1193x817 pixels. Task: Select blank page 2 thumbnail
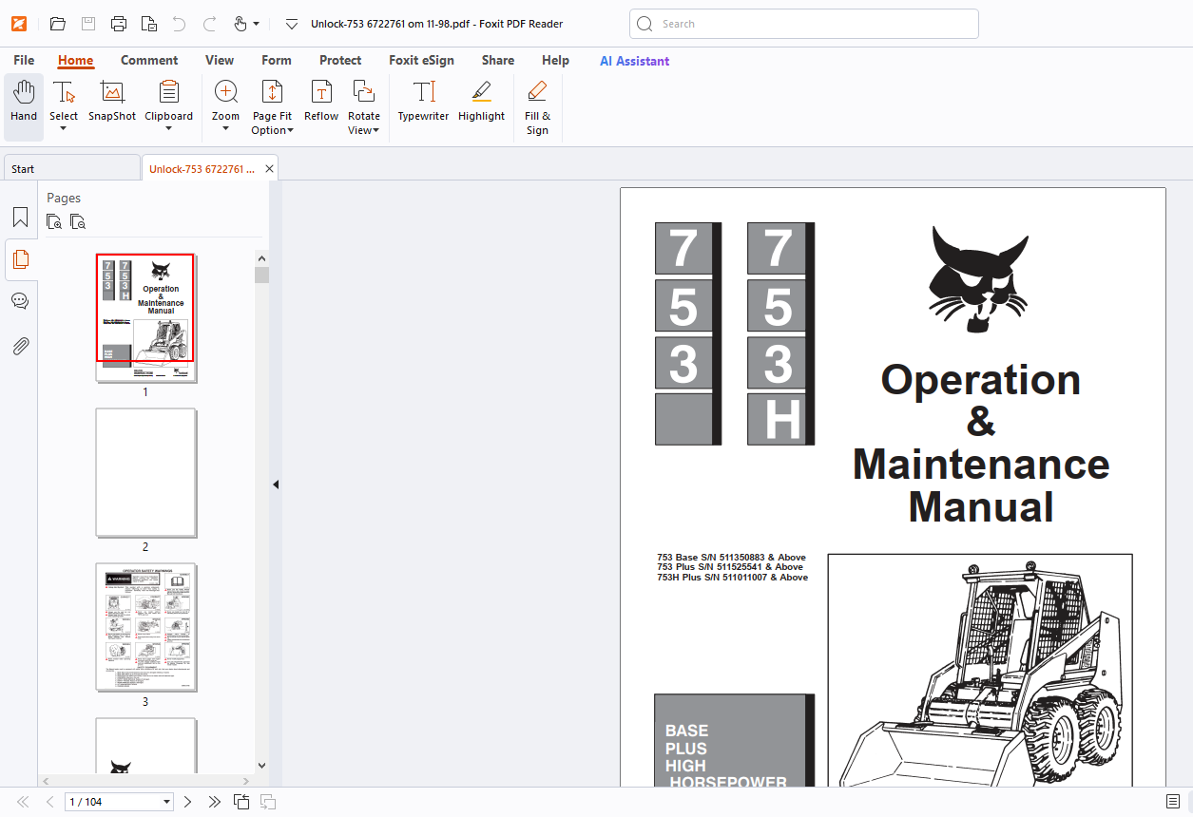point(145,473)
